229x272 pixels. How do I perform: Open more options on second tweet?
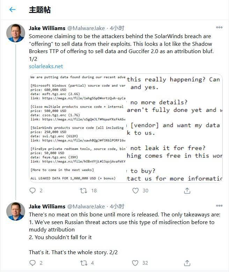[x=219, y=206]
